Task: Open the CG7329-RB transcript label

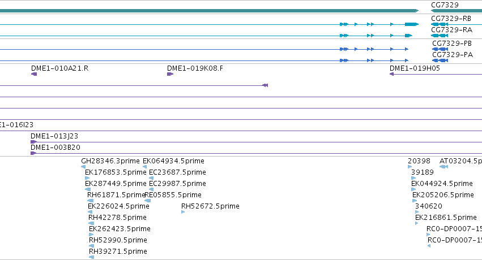Action: coord(451,19)
